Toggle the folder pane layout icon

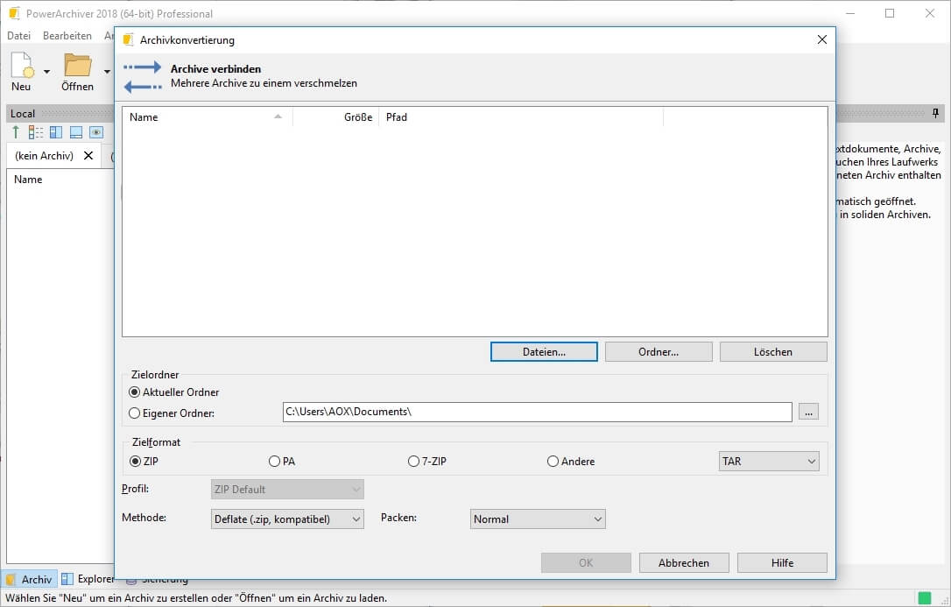click(x=56, y=132)
